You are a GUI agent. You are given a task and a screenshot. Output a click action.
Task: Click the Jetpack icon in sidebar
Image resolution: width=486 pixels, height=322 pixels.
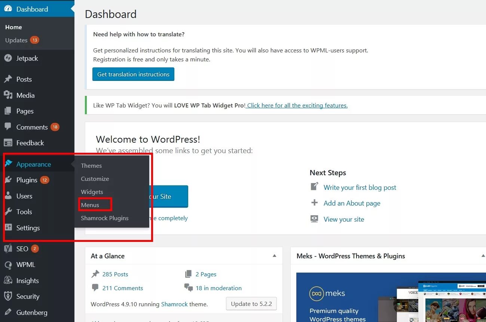(8, 58)
